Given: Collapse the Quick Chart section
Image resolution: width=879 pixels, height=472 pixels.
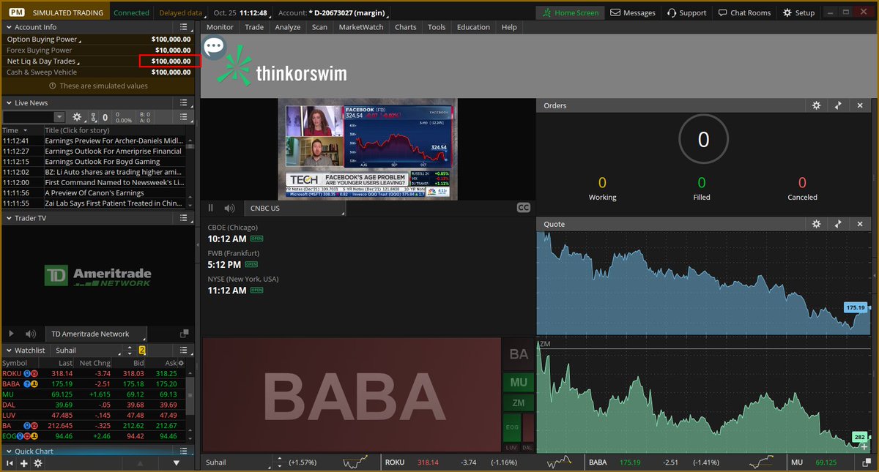Looking at the screenshot, I should tap(8, 452).
